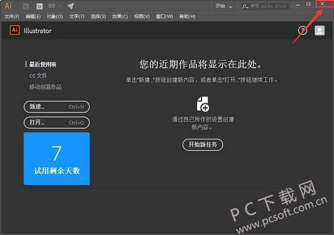The image size is (334, 235).
Task: Maximize the Illustrator window
Action: (308, 4)
